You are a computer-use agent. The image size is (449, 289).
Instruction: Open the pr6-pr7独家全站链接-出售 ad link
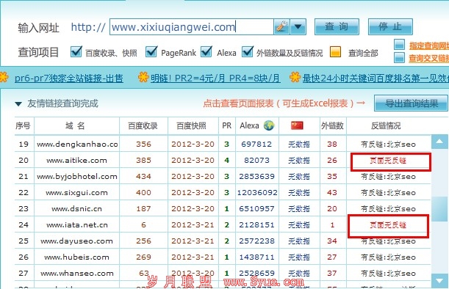(69, 78)
